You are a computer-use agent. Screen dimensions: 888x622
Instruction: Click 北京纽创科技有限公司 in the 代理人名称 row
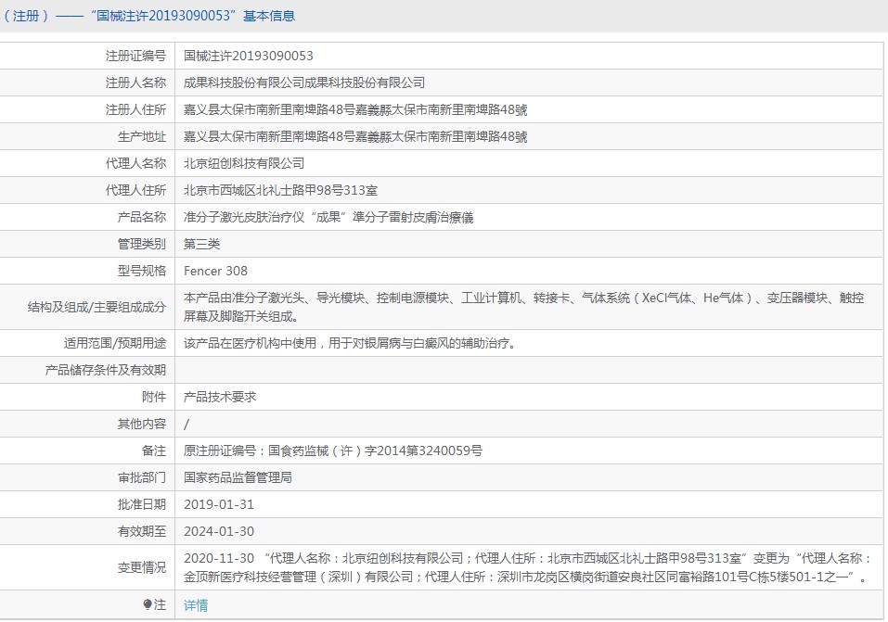pos(244,163)
